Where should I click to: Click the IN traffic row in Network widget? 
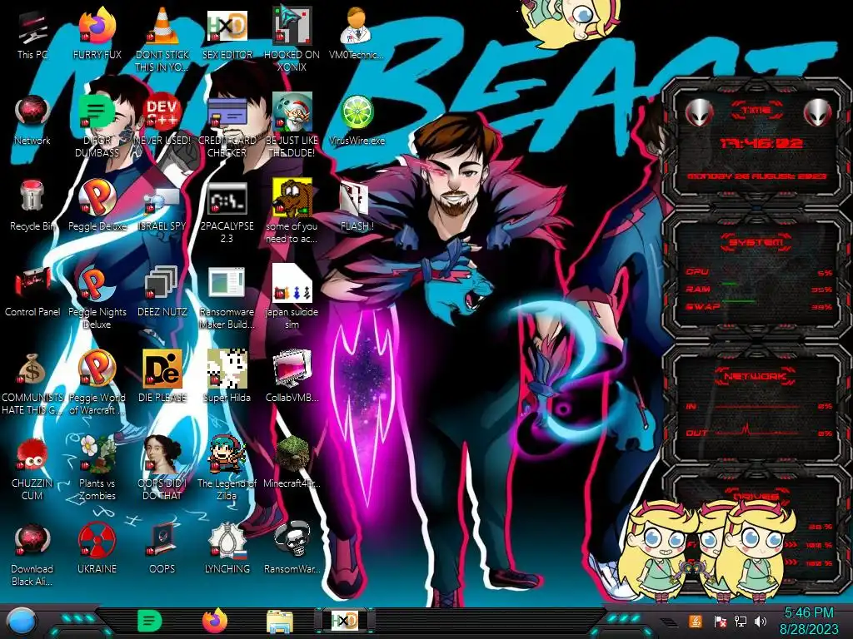(x=758, y=406)
